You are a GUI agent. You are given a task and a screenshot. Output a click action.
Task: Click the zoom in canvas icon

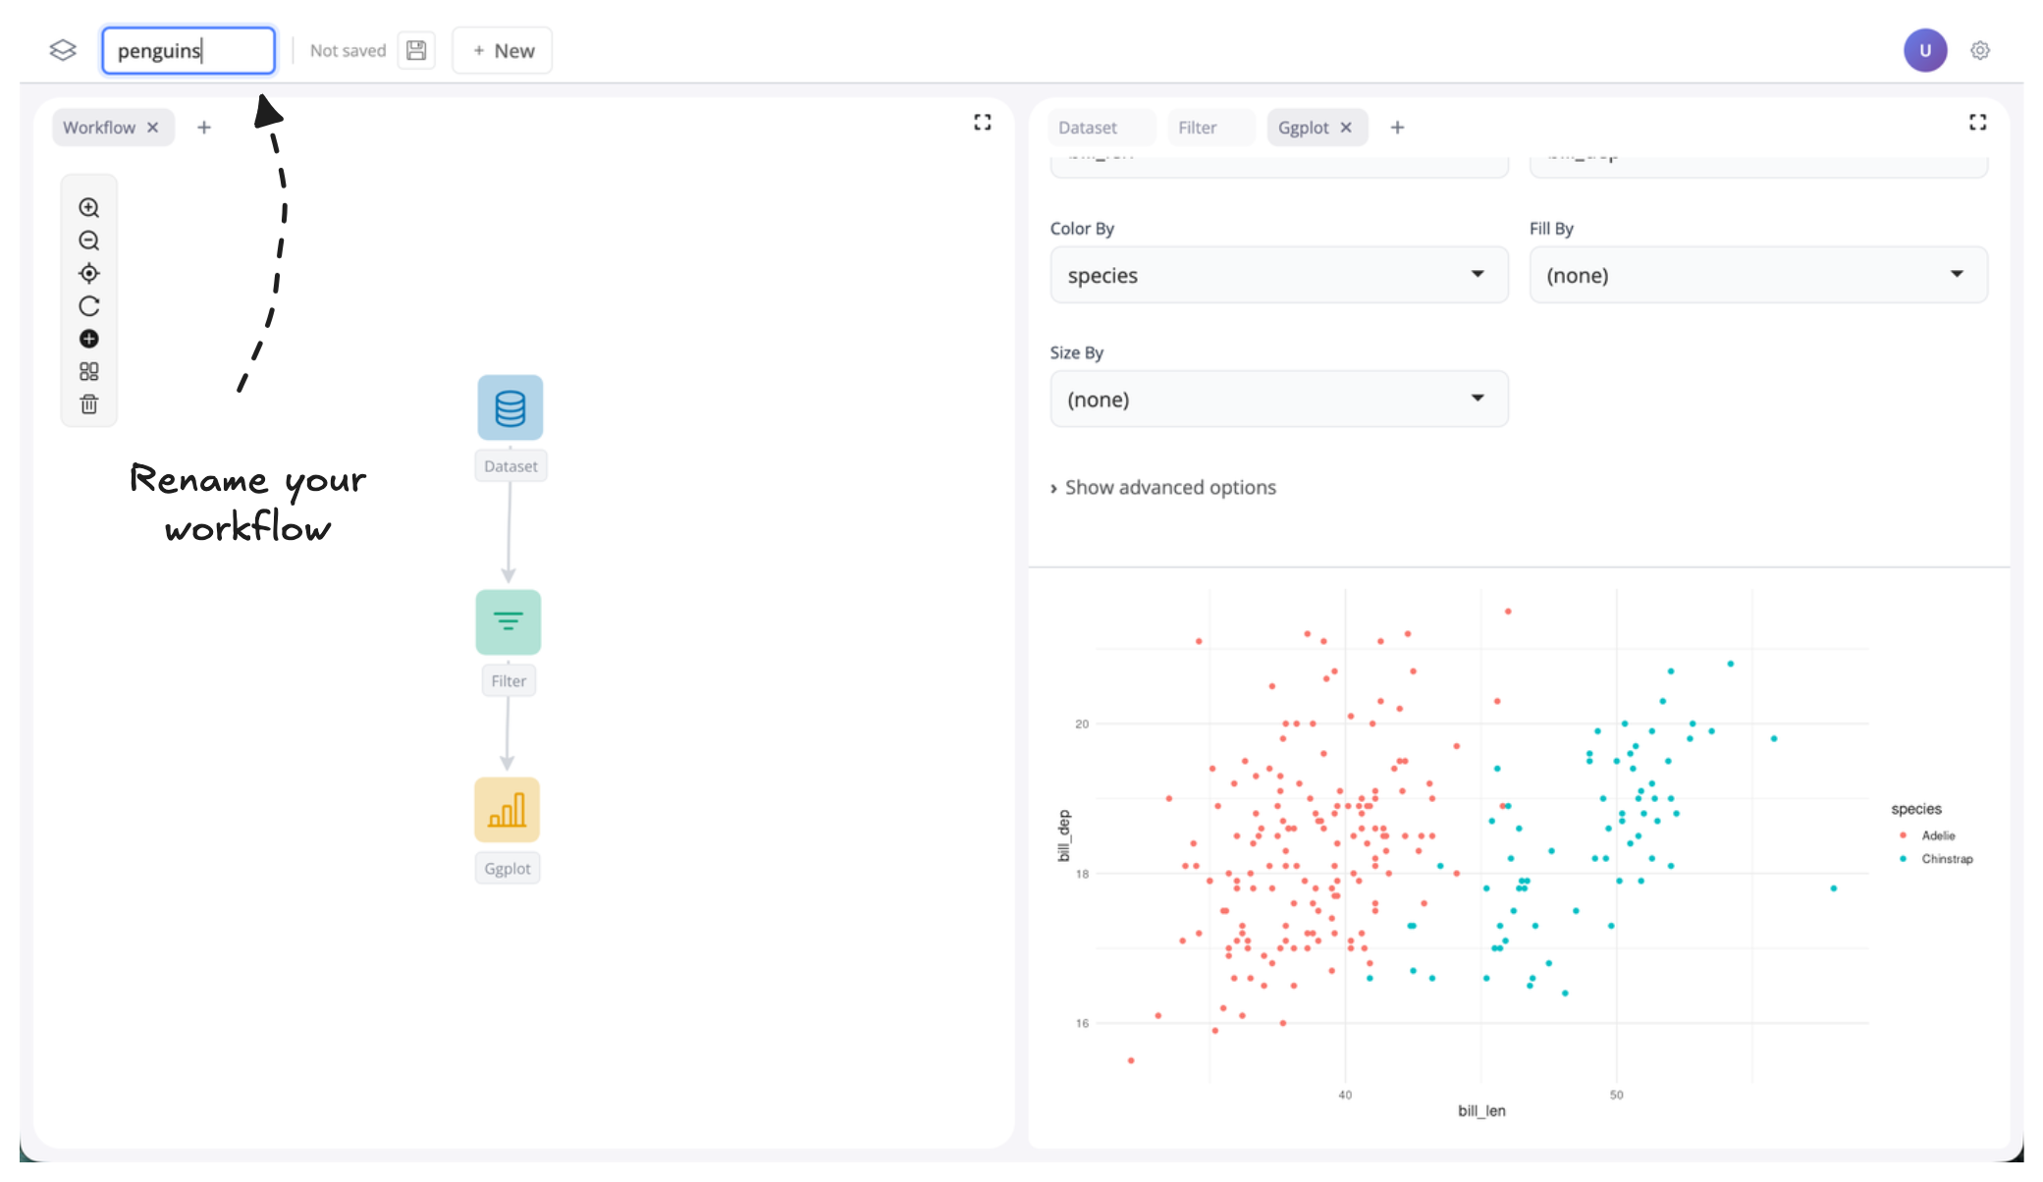tap(88, 208)
